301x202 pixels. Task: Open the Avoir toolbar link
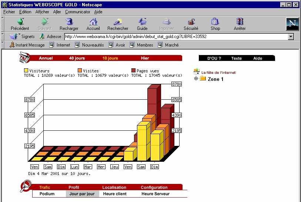point(117,45)
